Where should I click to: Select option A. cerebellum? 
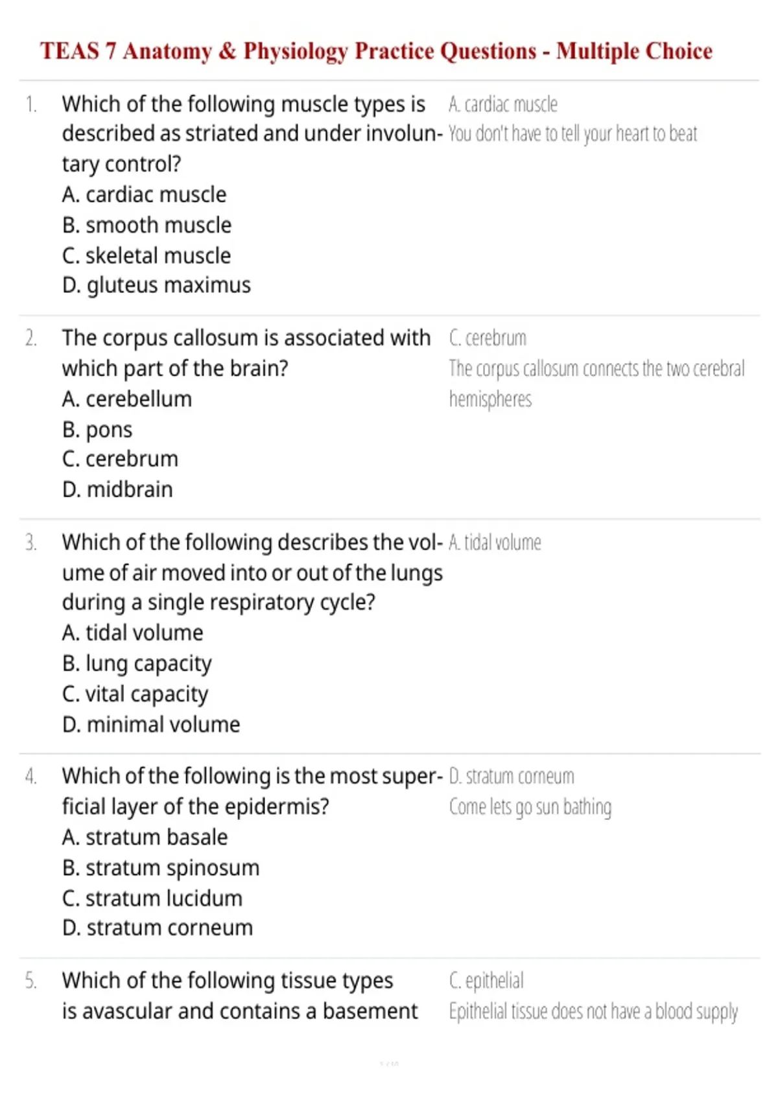127,399
